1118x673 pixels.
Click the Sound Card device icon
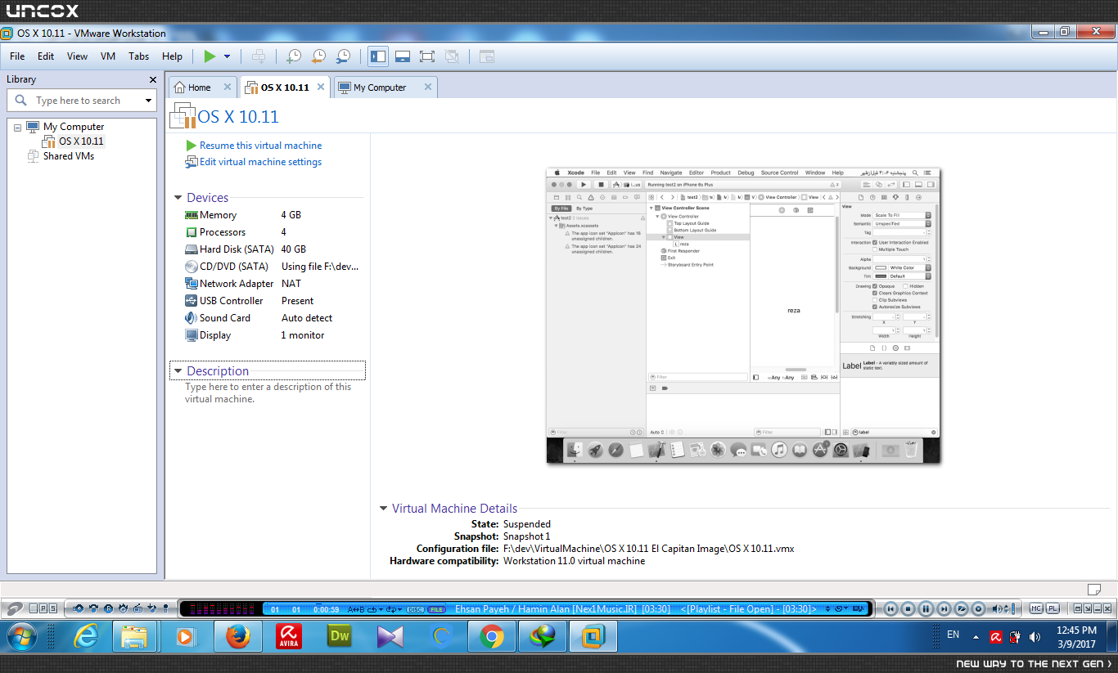(192, 318)
